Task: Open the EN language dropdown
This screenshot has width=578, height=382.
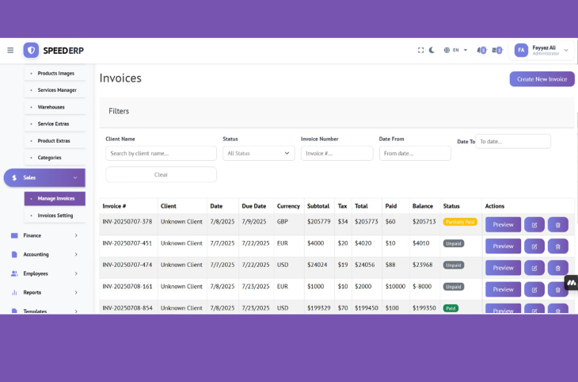Action: (455, 50)
